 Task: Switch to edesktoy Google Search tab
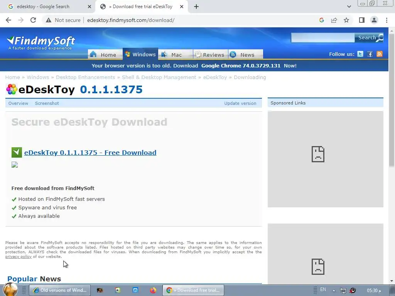(48, 7)
